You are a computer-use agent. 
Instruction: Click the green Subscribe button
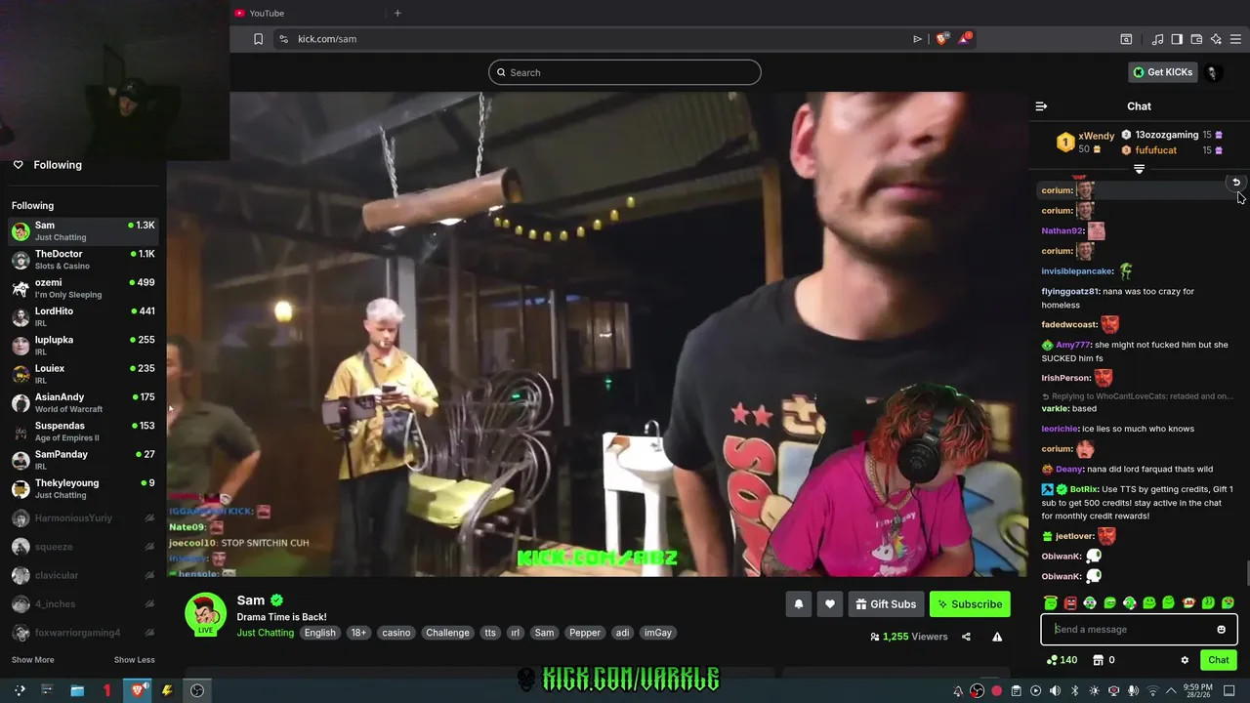click(x=970, y=604)
